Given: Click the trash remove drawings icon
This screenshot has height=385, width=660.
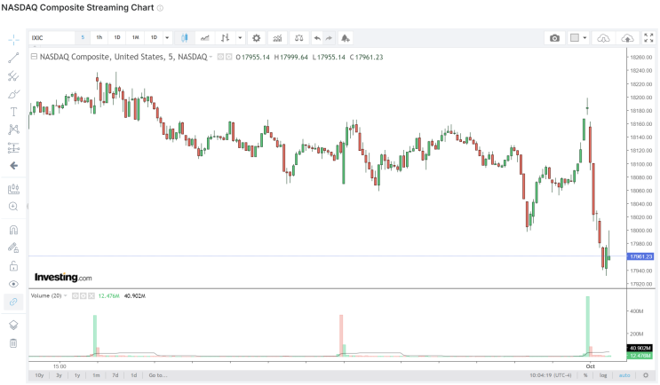Looking at the screenshot, I should pos(13,343).
